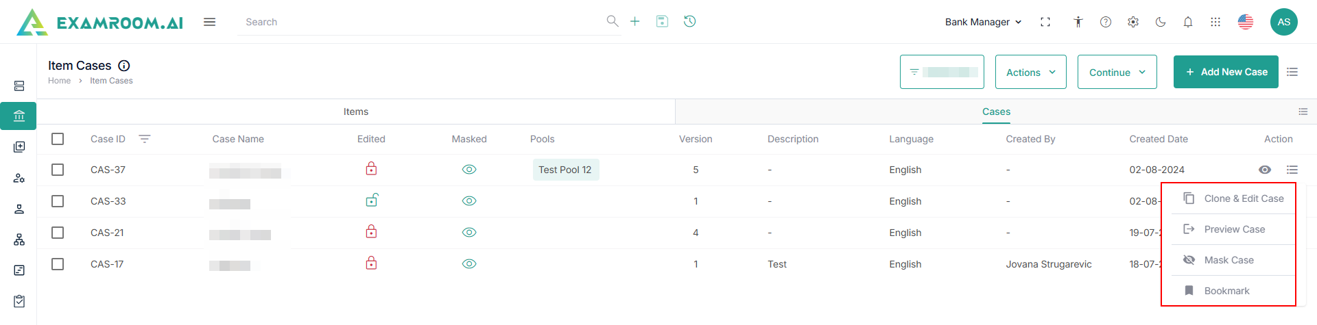Go to the Home breadcrumb link
Viewport: 1317px width, 325px height.
59,81
